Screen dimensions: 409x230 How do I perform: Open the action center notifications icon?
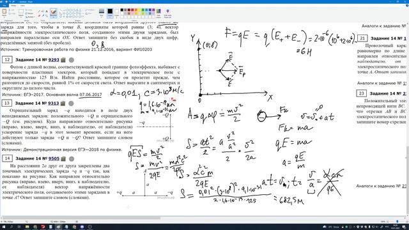[405, 227]
